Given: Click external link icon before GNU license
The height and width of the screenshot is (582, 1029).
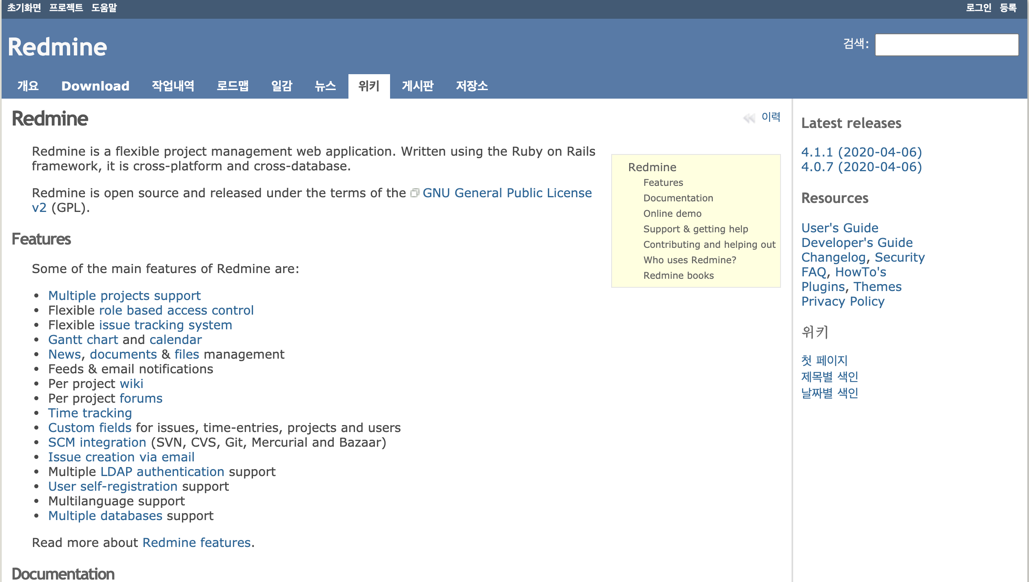Looking at the screenshot, I should pyautogui.click(x=415, y=193).
